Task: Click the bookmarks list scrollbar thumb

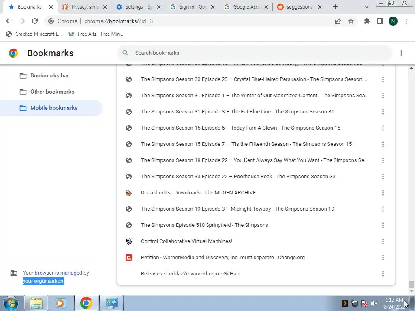Action: [411, 285]
